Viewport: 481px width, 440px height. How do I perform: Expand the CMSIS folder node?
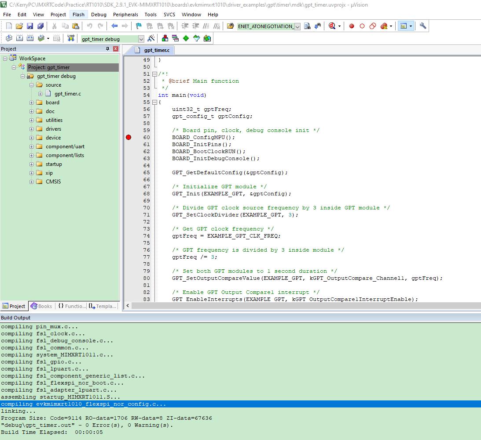click(x=32, y=182)
